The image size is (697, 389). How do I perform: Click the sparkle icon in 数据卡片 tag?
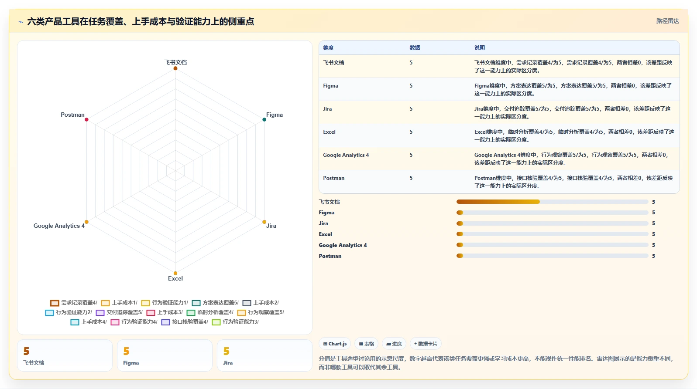coord(415,344)
